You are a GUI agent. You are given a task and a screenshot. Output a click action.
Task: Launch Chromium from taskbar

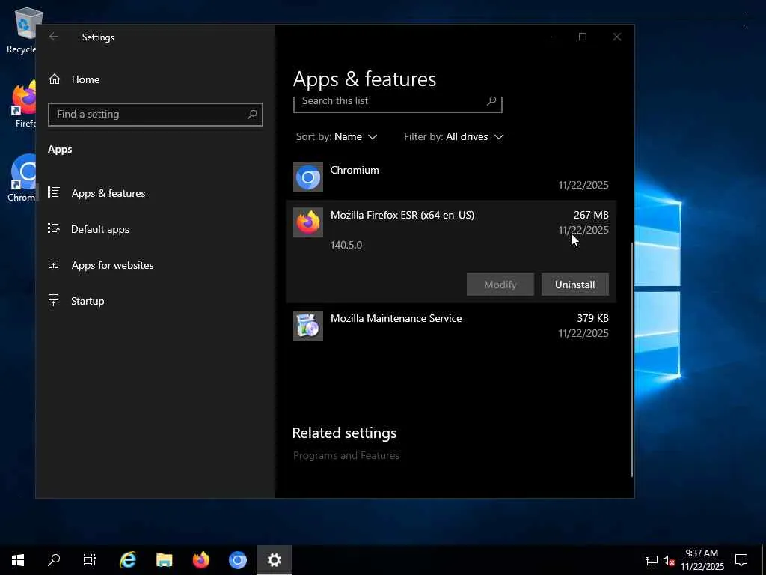pyautogui.click(x=237, y=560)
